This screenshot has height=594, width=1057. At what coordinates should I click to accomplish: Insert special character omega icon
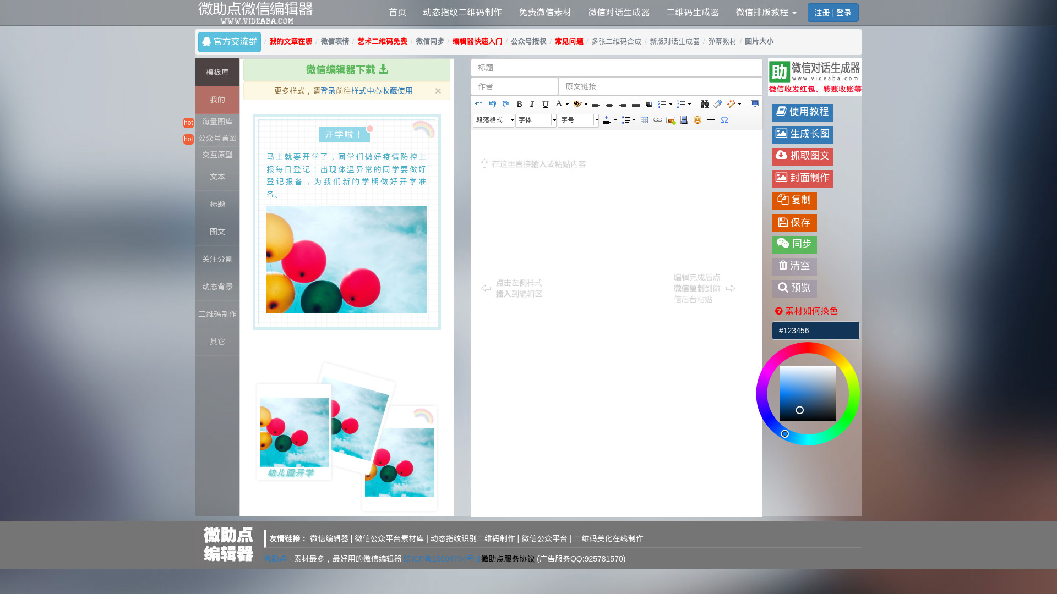pyautogui.click(x=724, y=120)
